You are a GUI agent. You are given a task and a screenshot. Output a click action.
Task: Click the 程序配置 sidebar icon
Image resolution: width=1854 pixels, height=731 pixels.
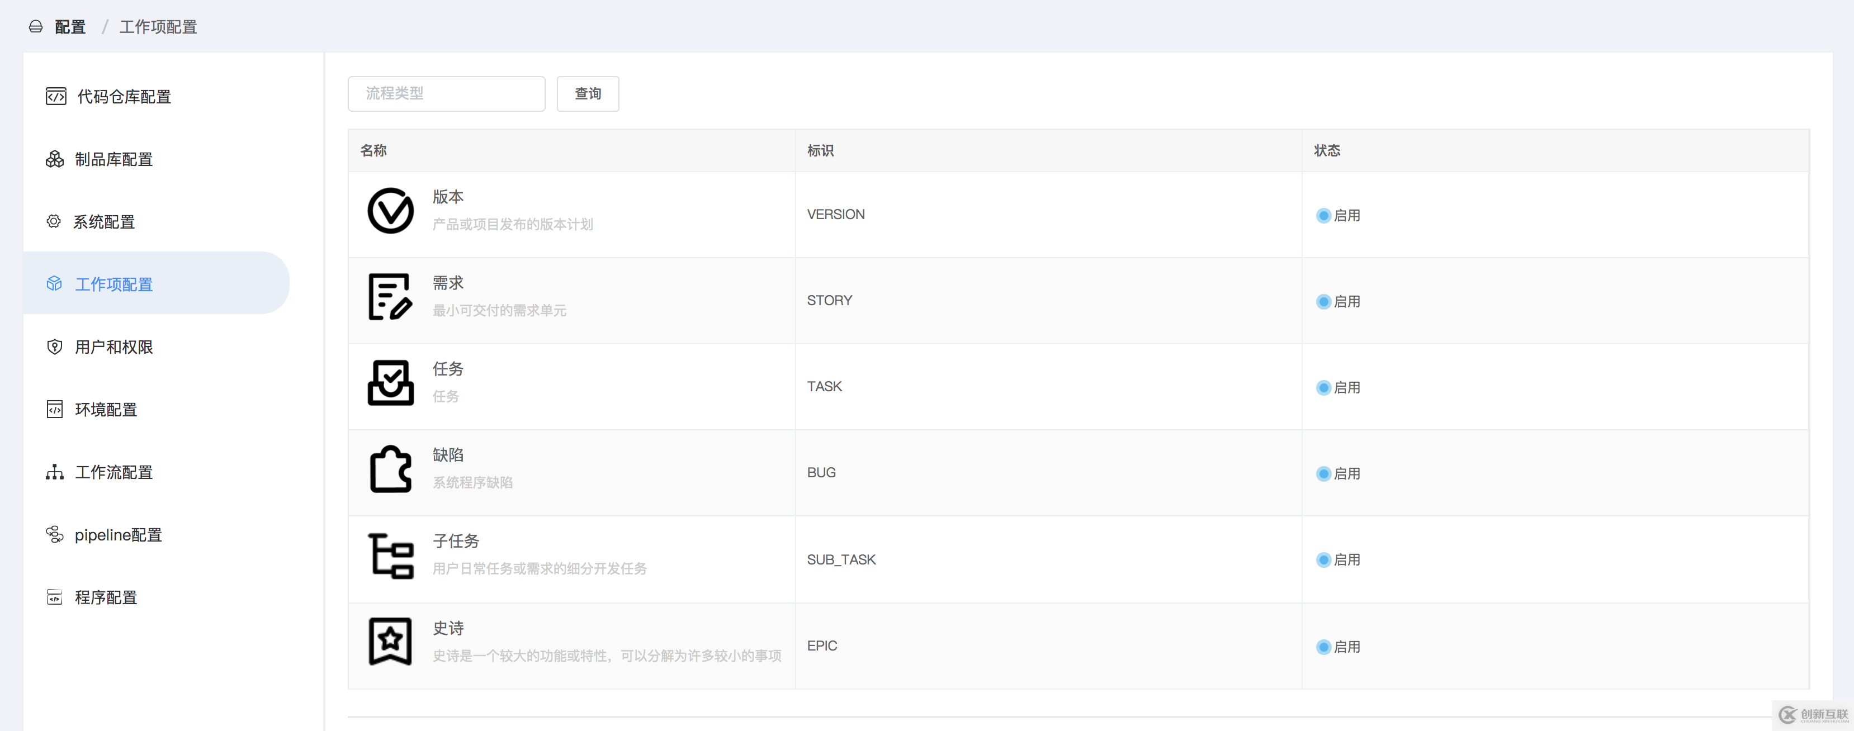pos(55,597)
